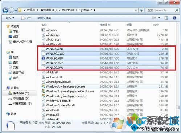Screen dimensions: 181x133
Task: Open the help icon in the toolbar
Action: tap(174, 18)
